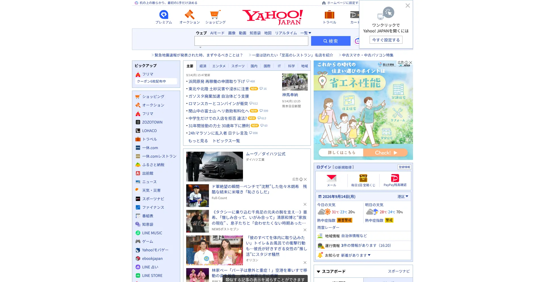Image resolution: width=545 pixels, height=282 pixels.
Task: Click 登録情報 button
Action: (x=404, y=167)
